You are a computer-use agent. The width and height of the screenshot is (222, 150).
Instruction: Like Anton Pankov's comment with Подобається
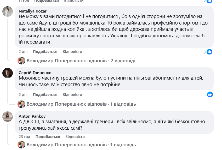48,137
